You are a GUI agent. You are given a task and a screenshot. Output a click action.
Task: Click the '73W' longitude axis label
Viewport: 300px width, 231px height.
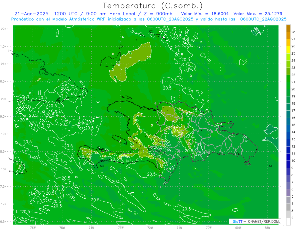click(x=121, y=228)
